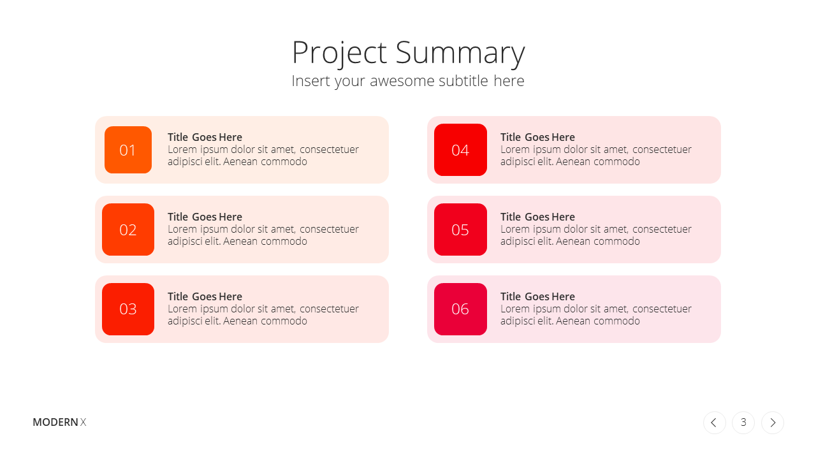Select 'Title Goes Here' in card 01
Viewport: 816px width, 459px height.
[x=205, y=137]
